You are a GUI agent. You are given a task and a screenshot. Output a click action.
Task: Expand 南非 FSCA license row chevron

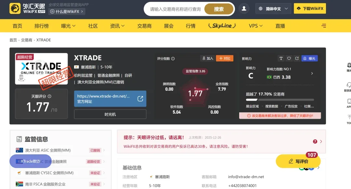(104, 184)
